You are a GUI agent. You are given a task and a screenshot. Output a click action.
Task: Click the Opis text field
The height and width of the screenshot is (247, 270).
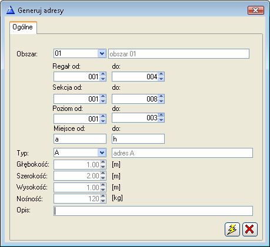click(x=153, y=211)
